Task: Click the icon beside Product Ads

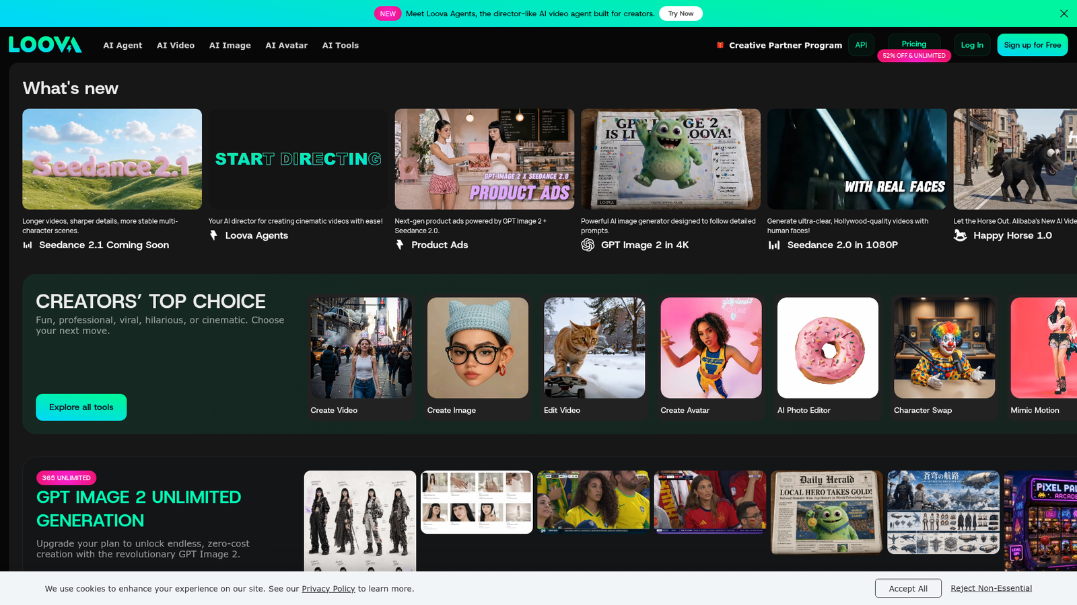Action: pyautogui.click(x=400, y=245)
